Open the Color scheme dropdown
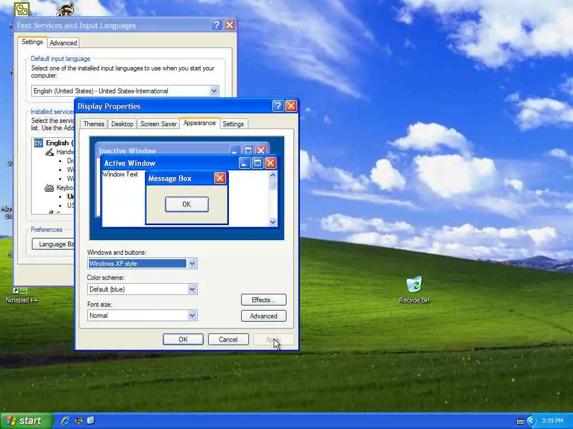Screen dimensions: 573x429 (x=192, y=289)
